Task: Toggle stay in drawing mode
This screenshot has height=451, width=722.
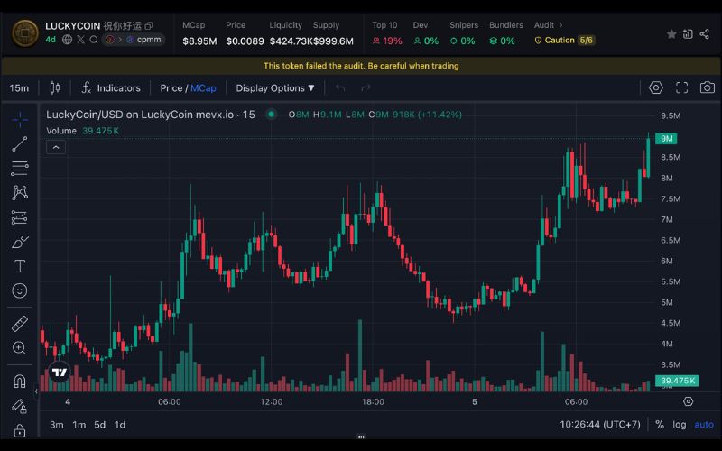Action: (20, 405)
